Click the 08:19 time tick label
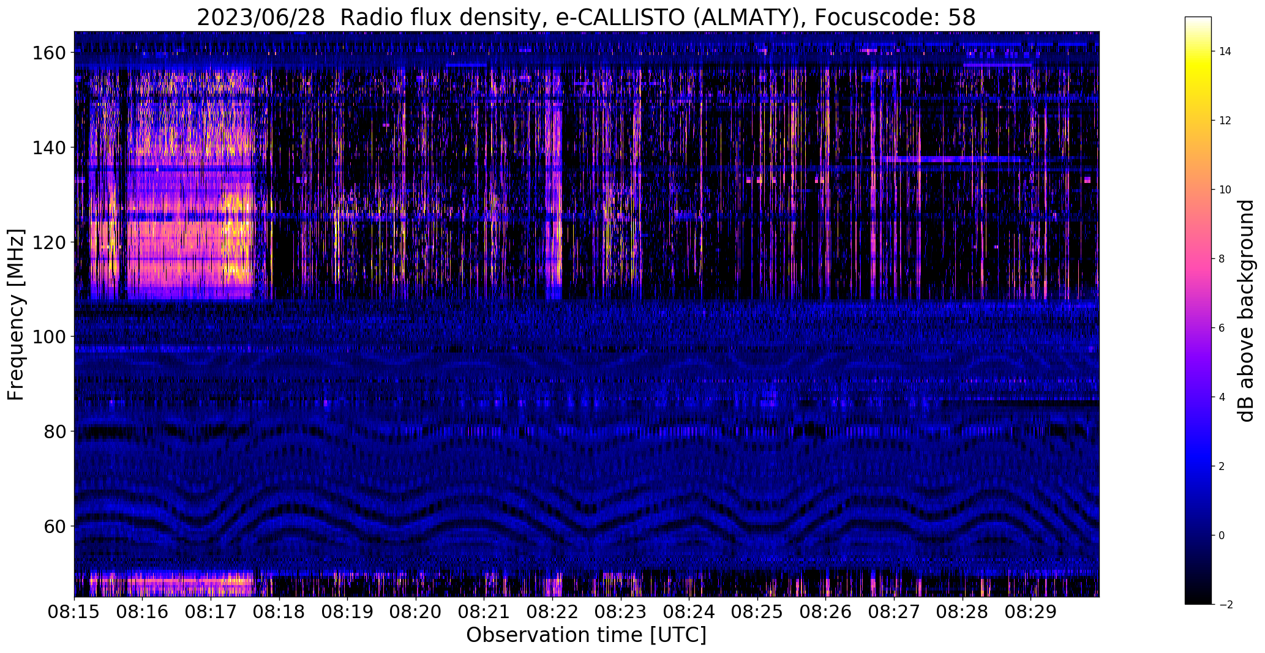Screen dimensions: 1265x653 pyautogui.click(x=347, y=611)
